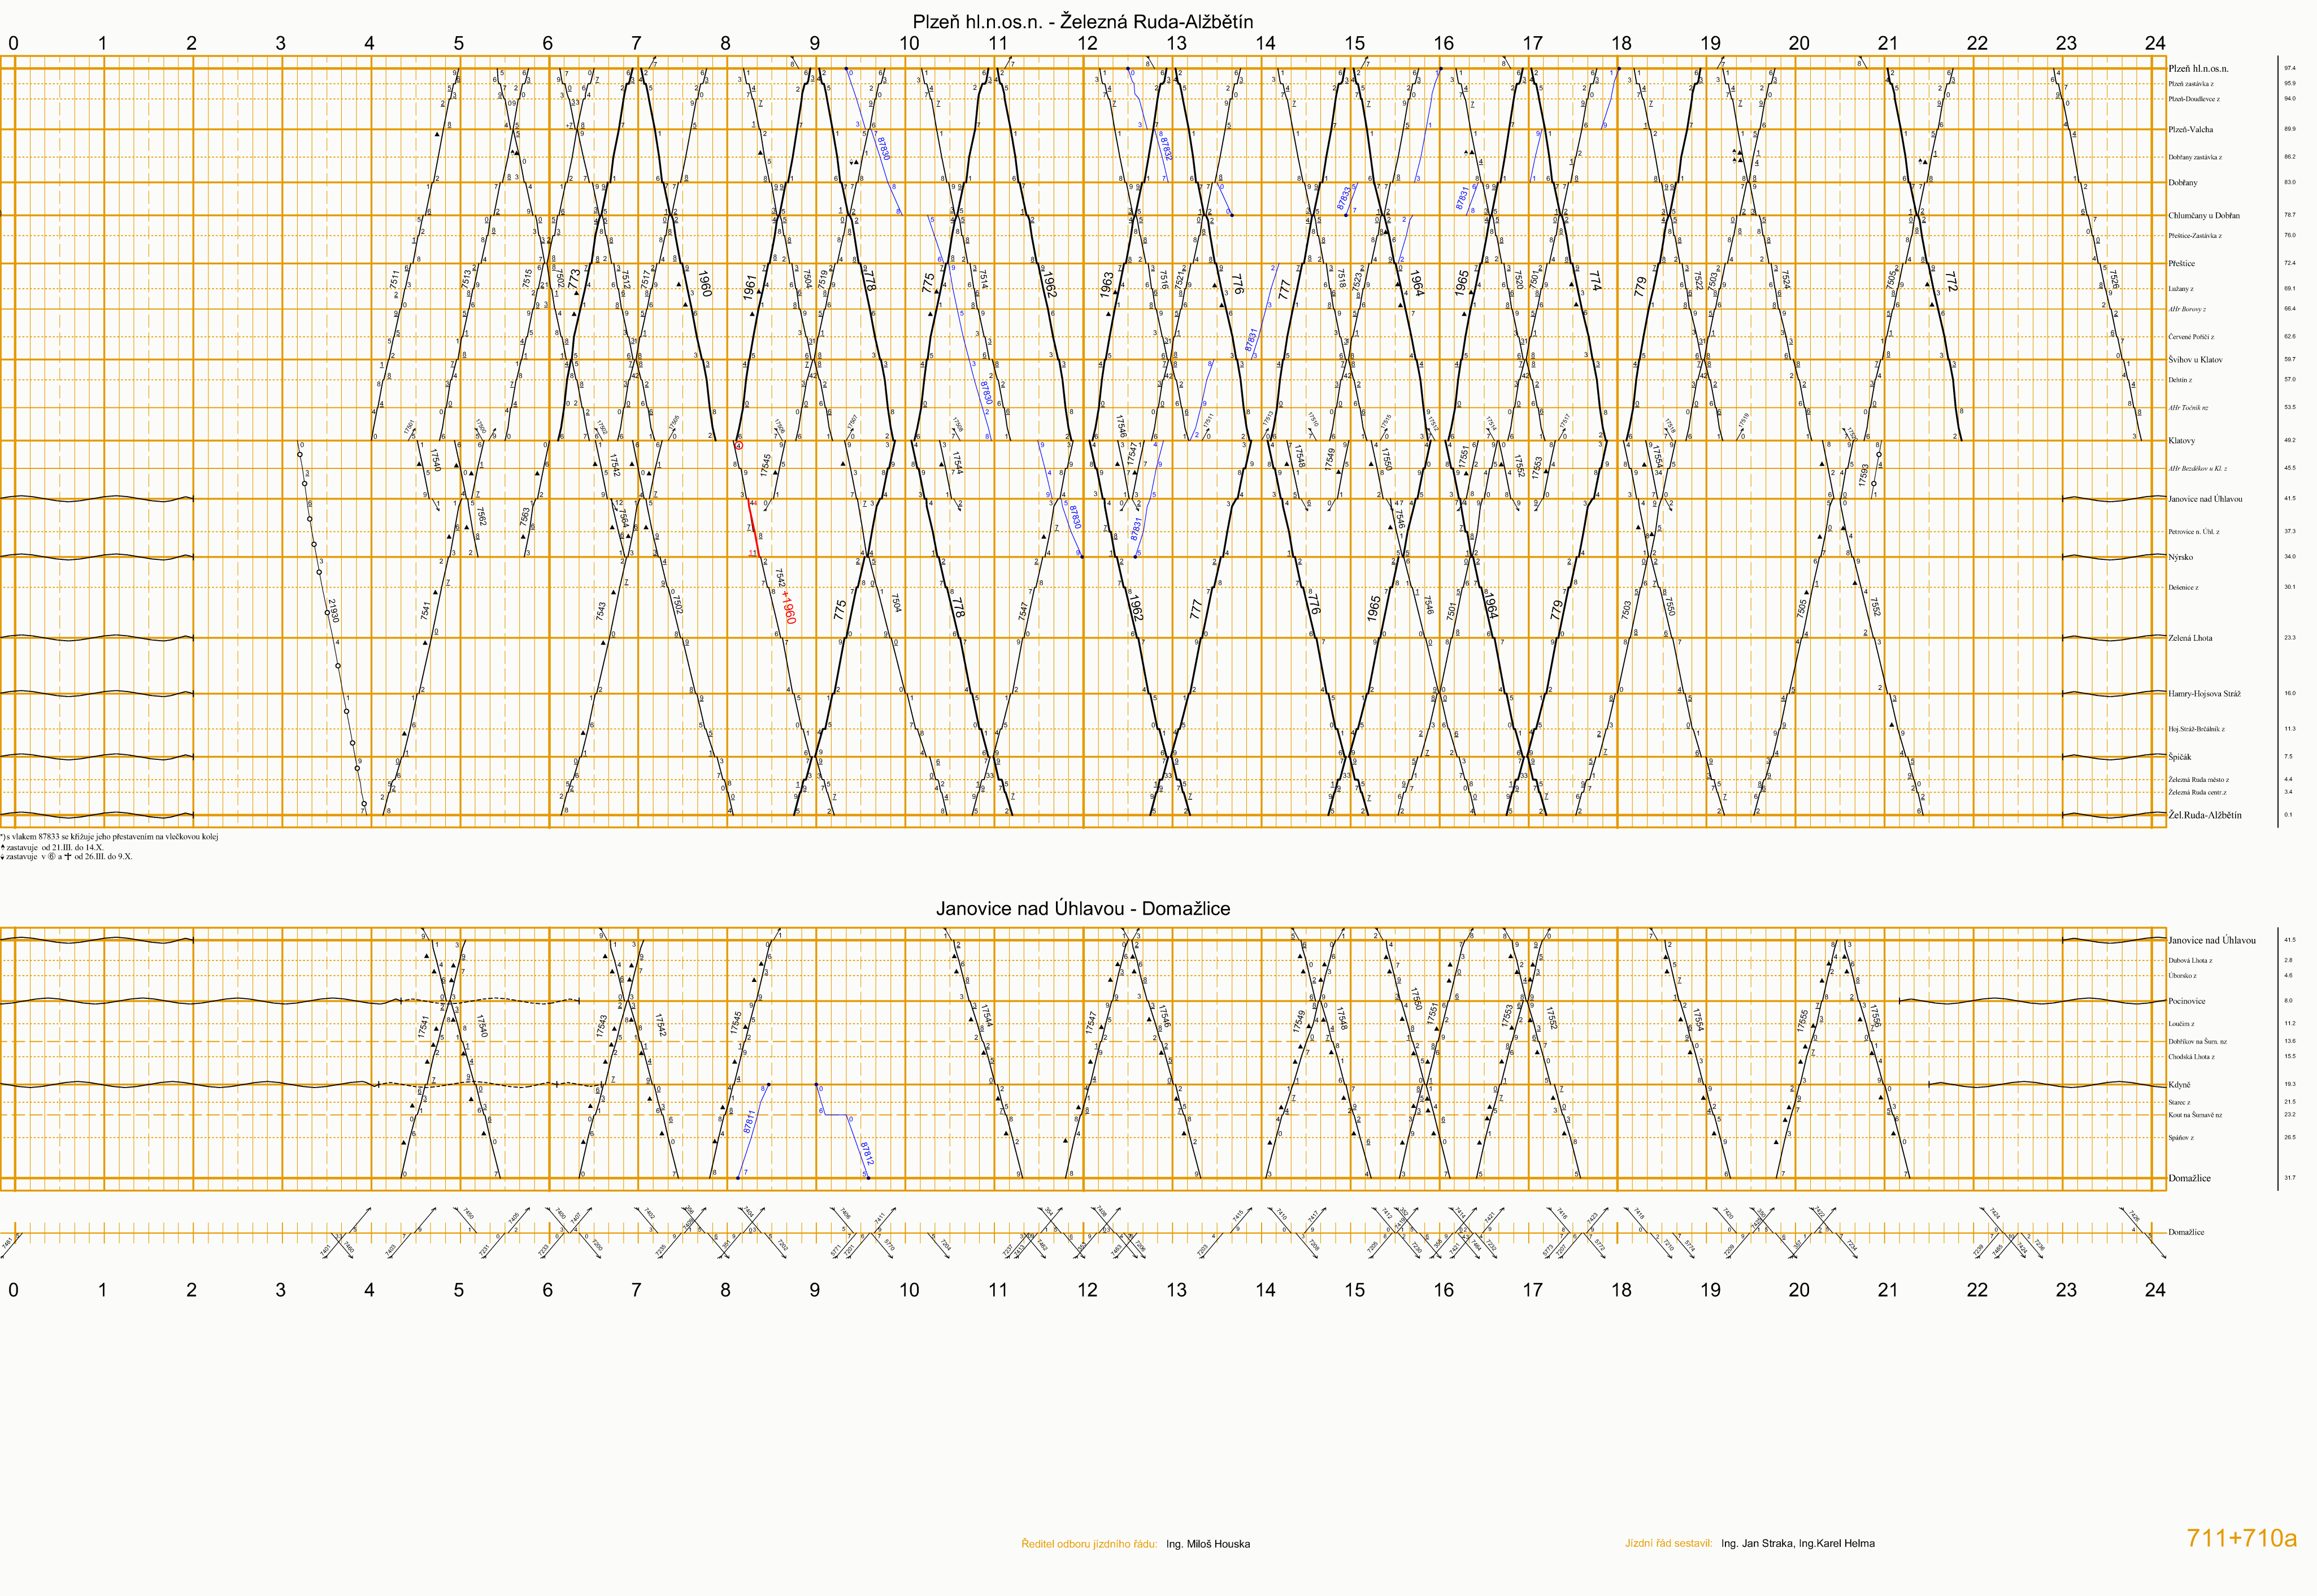This screenshot has height=1596, width=2317.
Task: Click the legend symbol before 'zastavuje od 21.III.'
Action: point(3,847)
